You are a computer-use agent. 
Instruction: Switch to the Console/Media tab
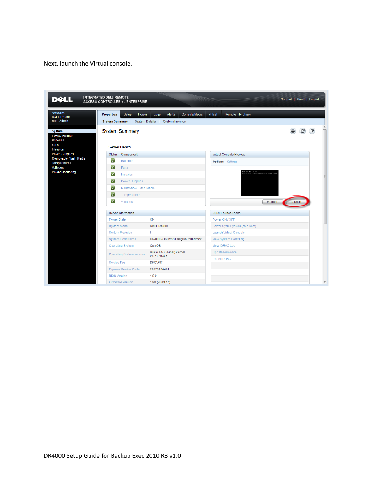192,114
